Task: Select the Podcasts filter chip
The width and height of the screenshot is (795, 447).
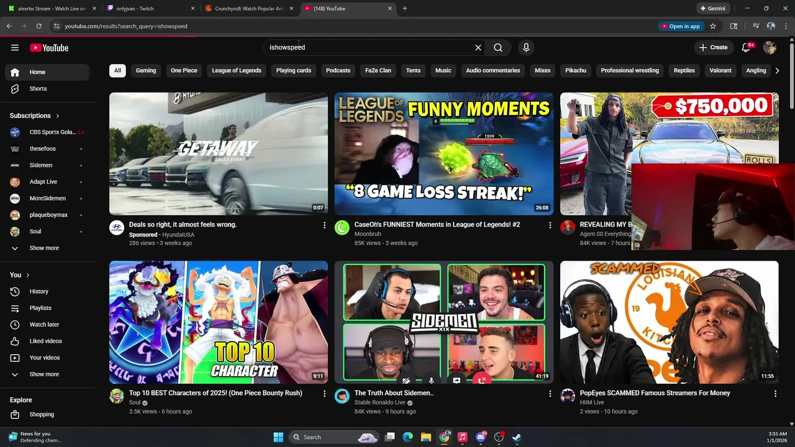Action: coord(338,70)
